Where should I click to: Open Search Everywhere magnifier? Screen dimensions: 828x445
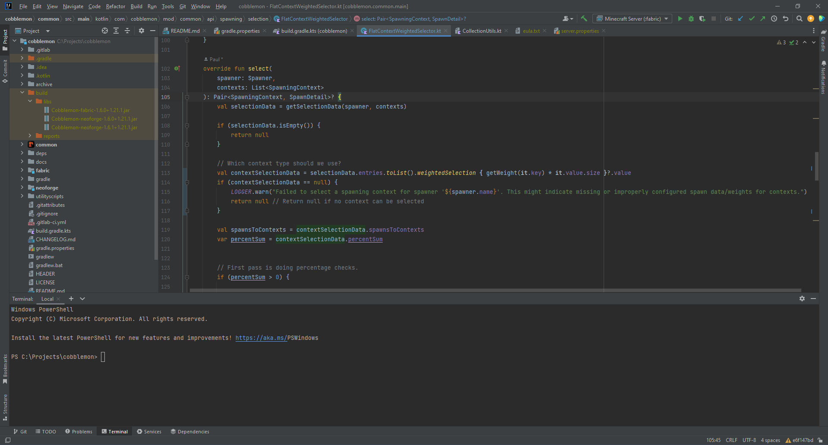pyautogui.click(x=799, y=19)
